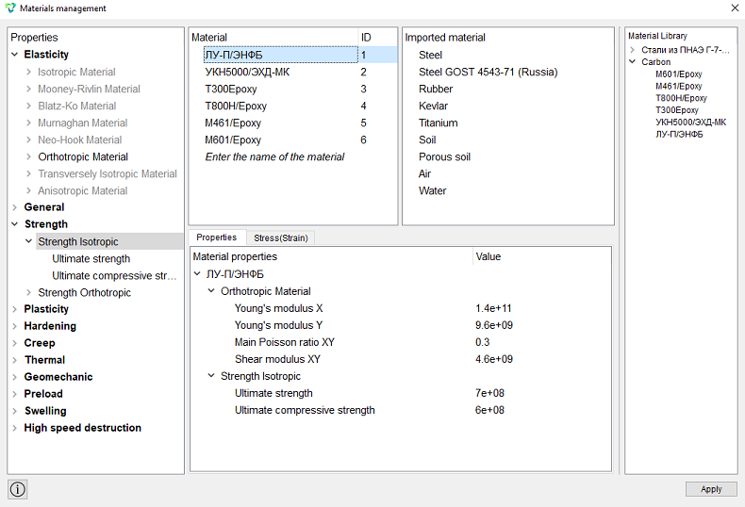Click the material name entry field
Image resolution: width=745 pixels, height=507 pixels.
click(x=274, y=156)
